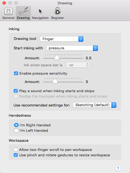This screenshot has height=173, width=130.
Task: Switch to the General tab label
Action: 8,18
